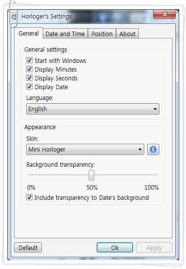Screen dimensions: 186x269
Task: Switch to the Date and Time tab
Action: point(65,34)
